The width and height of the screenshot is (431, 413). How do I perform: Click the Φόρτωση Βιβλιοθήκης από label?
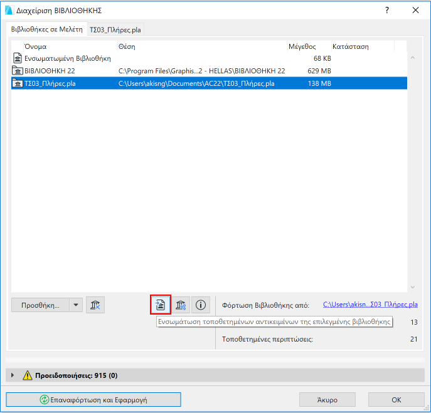[265, 305]
